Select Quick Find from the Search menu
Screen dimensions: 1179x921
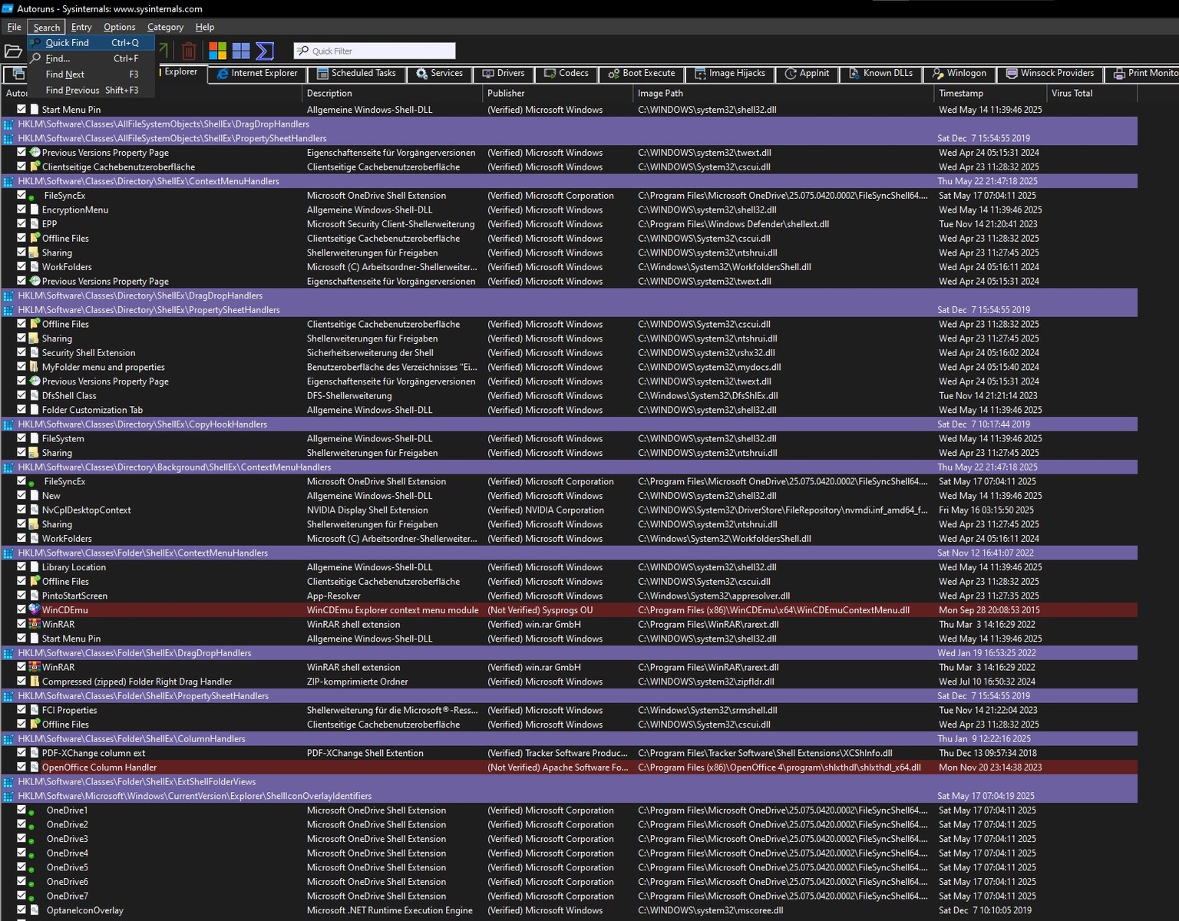click(x=67, y=43)
